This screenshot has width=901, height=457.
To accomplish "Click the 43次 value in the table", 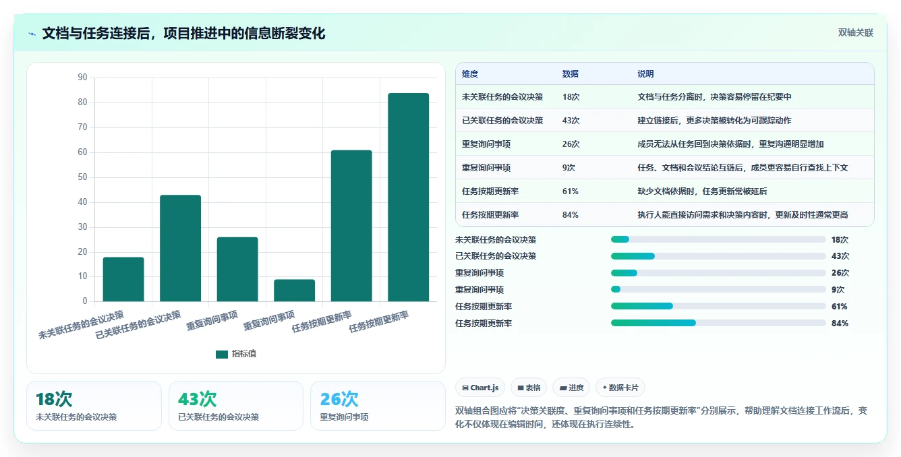I will click(571, 121).
